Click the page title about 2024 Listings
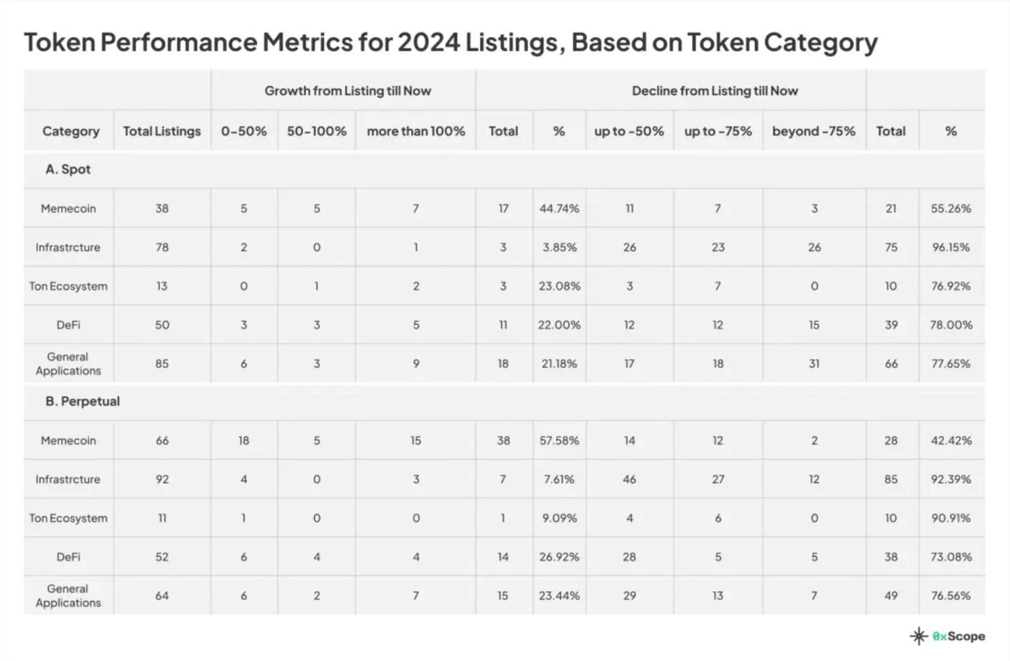 [451, 42]
